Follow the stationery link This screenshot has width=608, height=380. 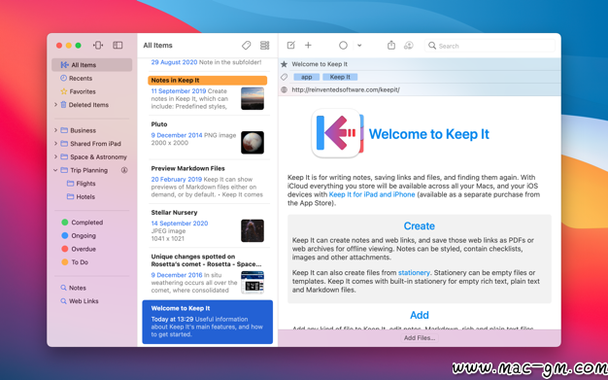point(414,272)
